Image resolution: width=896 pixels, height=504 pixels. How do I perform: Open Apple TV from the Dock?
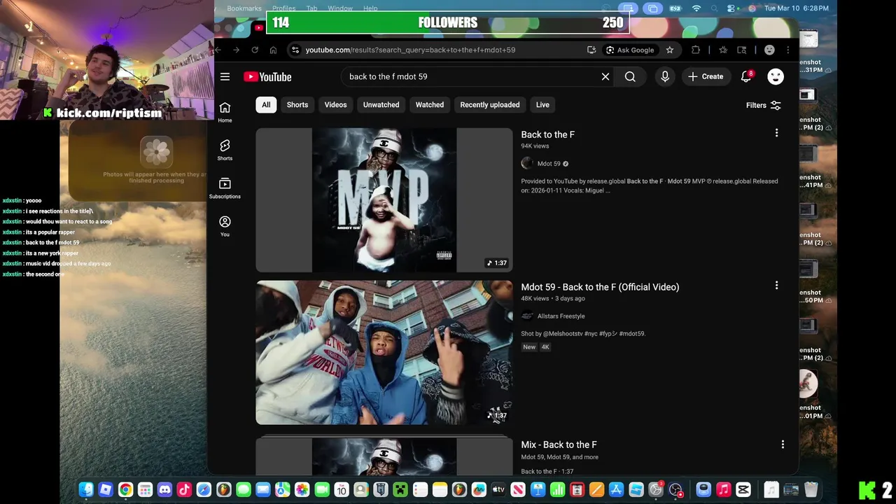coord(498,490)
